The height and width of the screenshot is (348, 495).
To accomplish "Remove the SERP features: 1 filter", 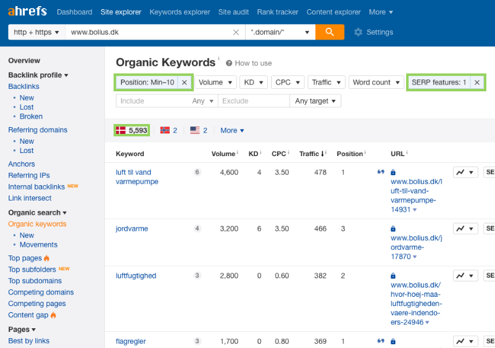I will 477,83.
